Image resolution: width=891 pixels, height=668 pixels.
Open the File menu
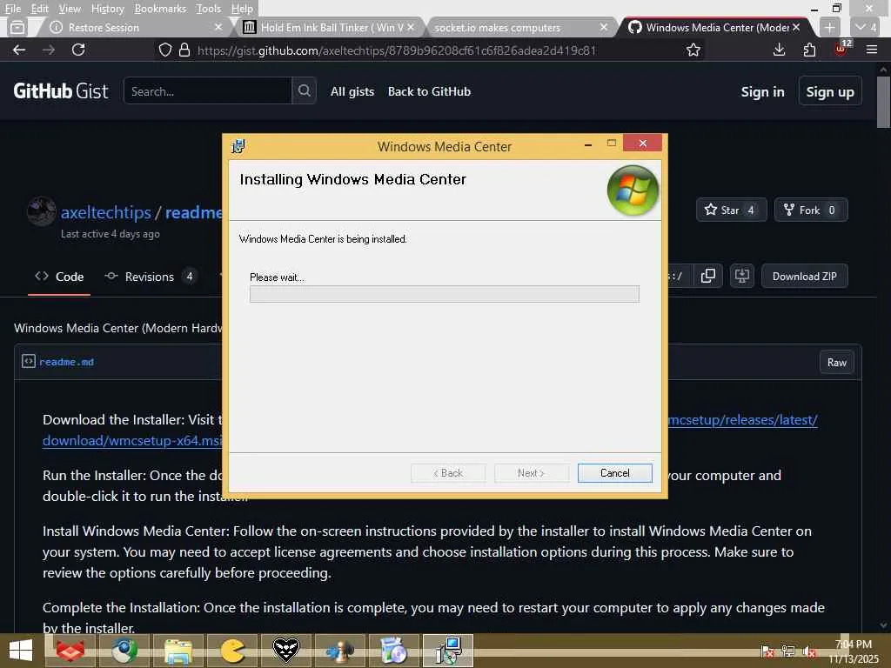tap(12, 9)
